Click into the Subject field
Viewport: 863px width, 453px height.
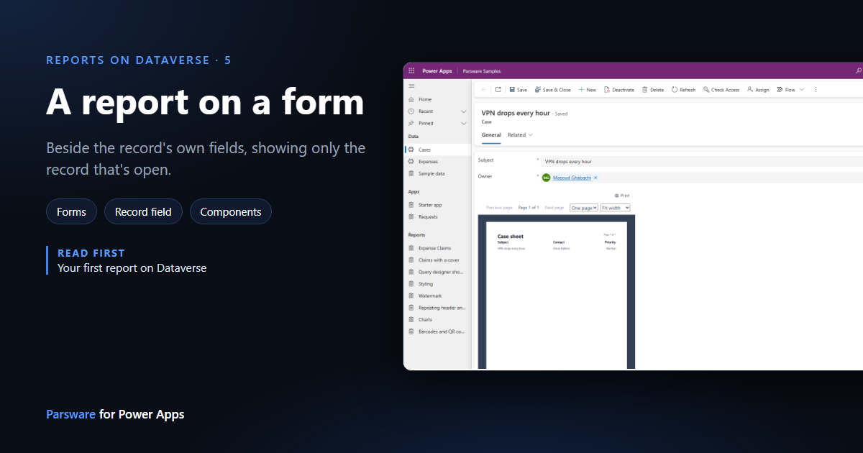click(x=702, y=162)
